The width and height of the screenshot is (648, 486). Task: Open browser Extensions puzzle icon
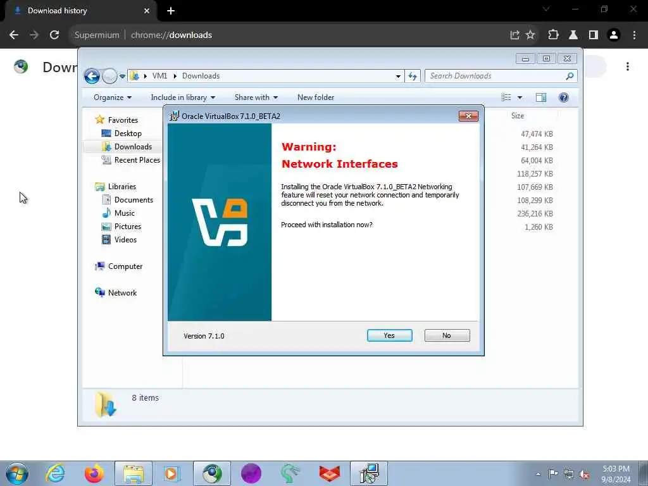coord(553,35)
